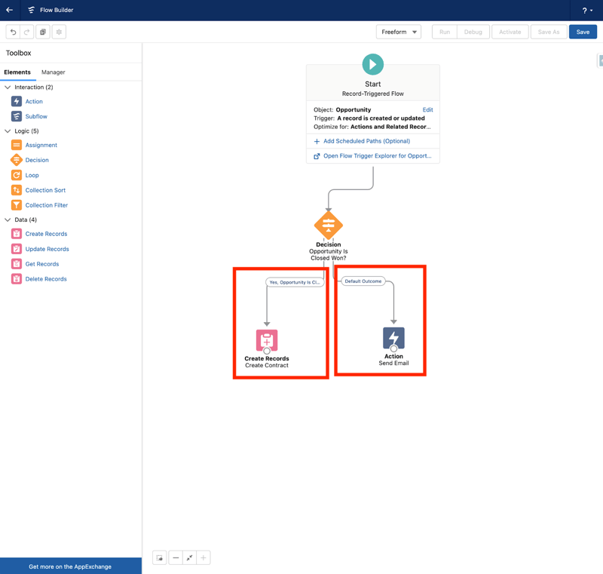The height and width of the screenshot is (574, 603).
Task: Click the Start node play icon
Action: tap(372, 64)
